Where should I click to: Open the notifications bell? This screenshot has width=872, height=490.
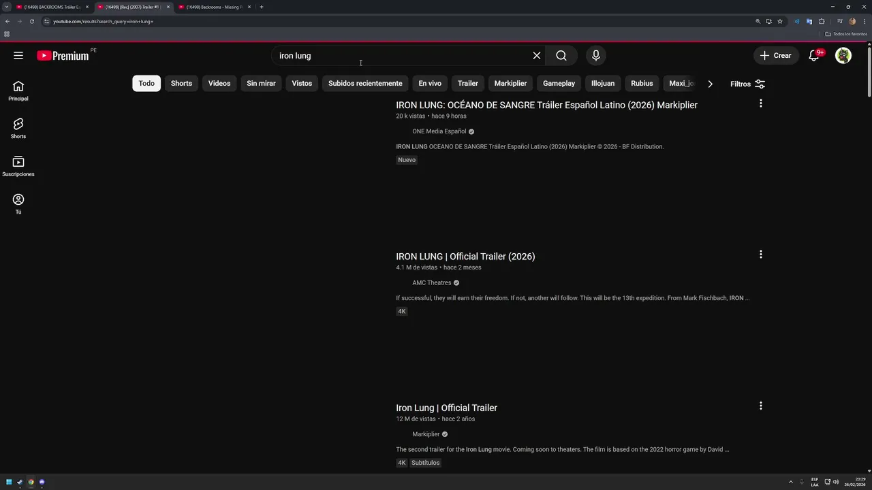(x=814, y=56)
